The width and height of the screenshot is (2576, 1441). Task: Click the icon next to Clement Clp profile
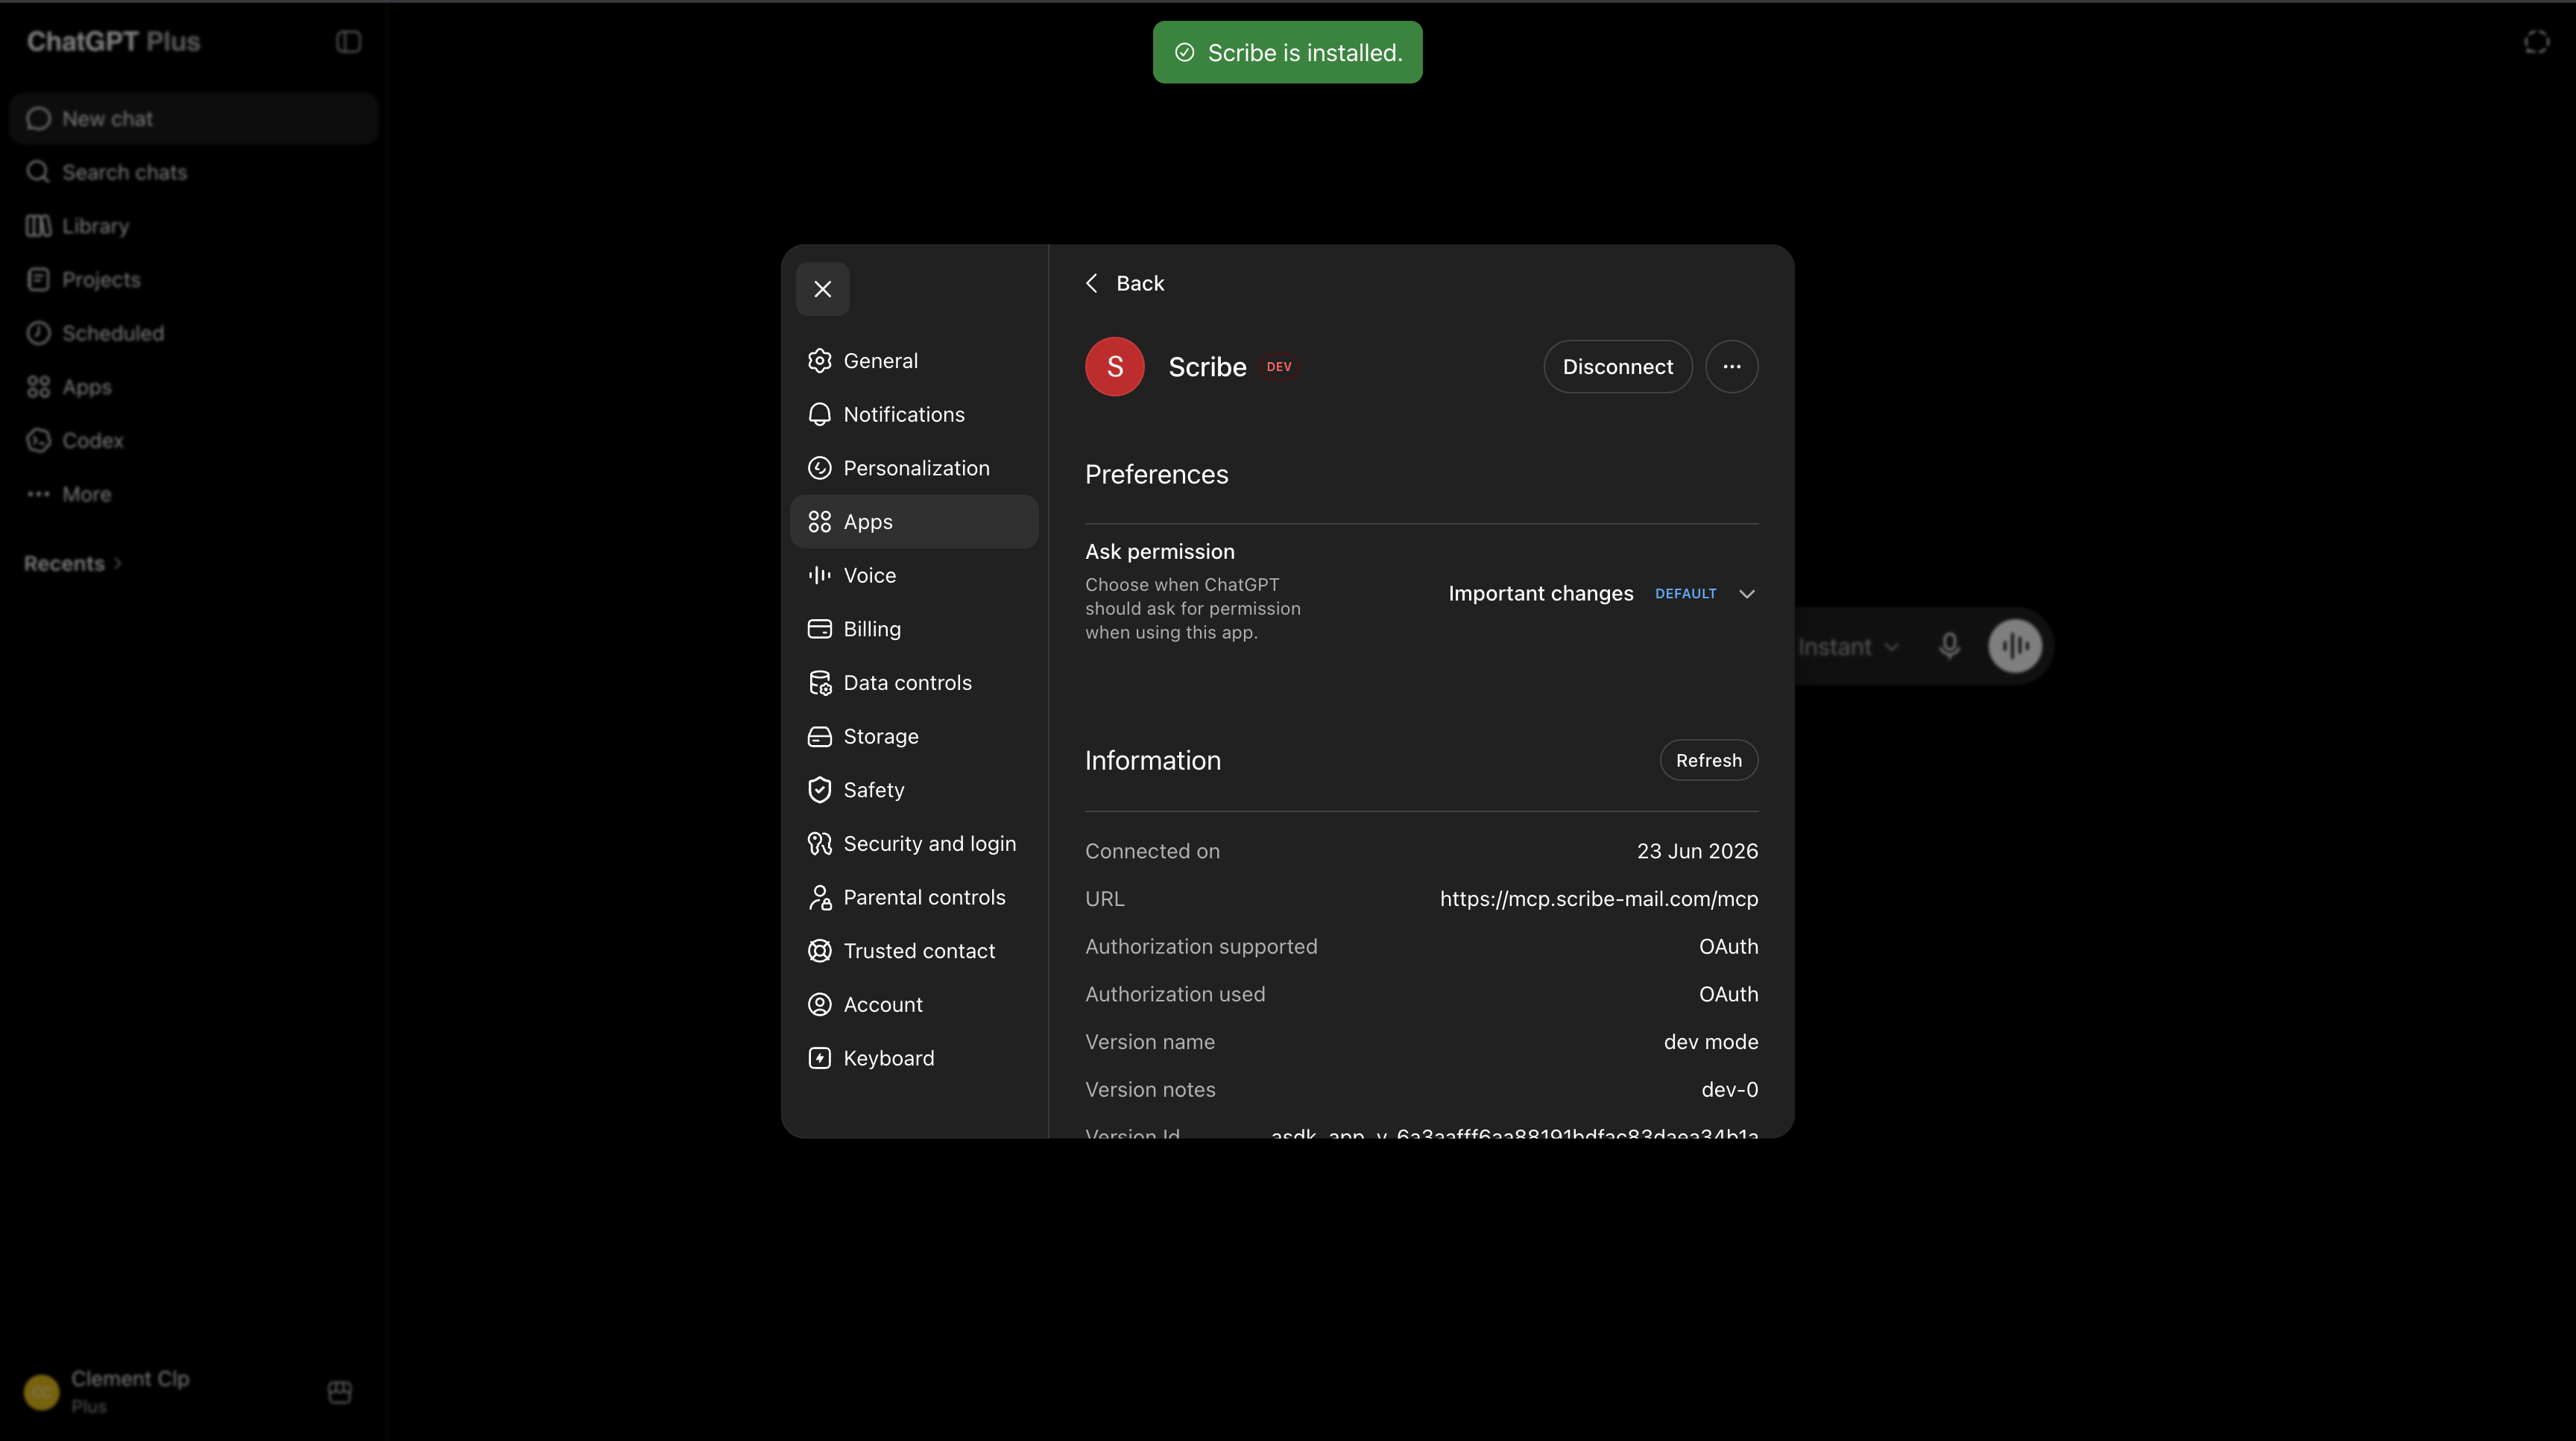coord(340,1392)
